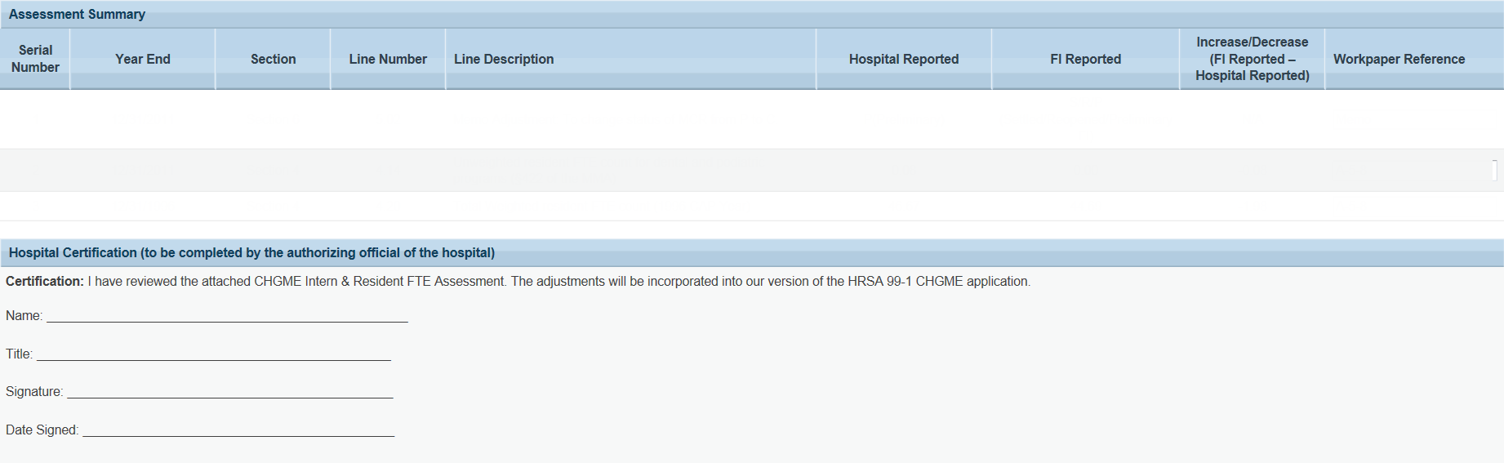Viewport: 1504px width, 463px height.
Task: Click the Increase/Decrease column header
Action: pyautogui.click(x=1252, y=59)
